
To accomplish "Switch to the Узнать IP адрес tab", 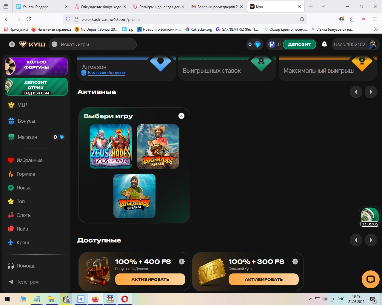I will [42, 7].
